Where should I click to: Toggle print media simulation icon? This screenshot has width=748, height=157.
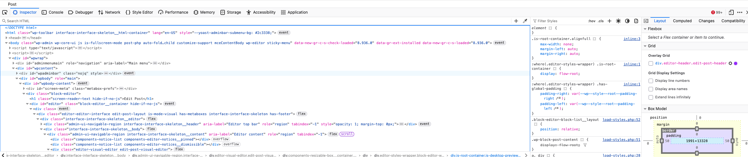click(x=636, y=21)
